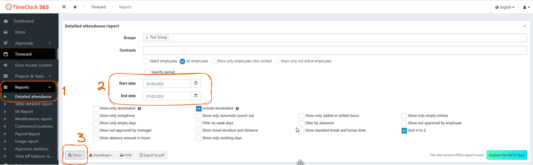Image resolution: width=533 pixels, height=165 pixels.
Task: Click the hamburger menu toggle icon
Action: pos(64,7)
